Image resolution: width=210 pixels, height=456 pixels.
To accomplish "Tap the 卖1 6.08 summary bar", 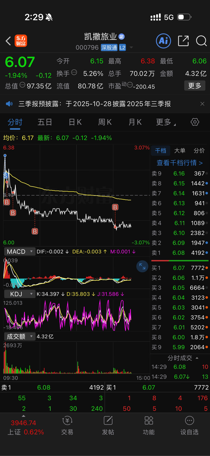I will [52, 387].
